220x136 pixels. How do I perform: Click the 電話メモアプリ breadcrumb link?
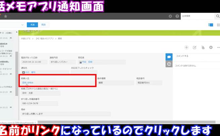point(45,39)
